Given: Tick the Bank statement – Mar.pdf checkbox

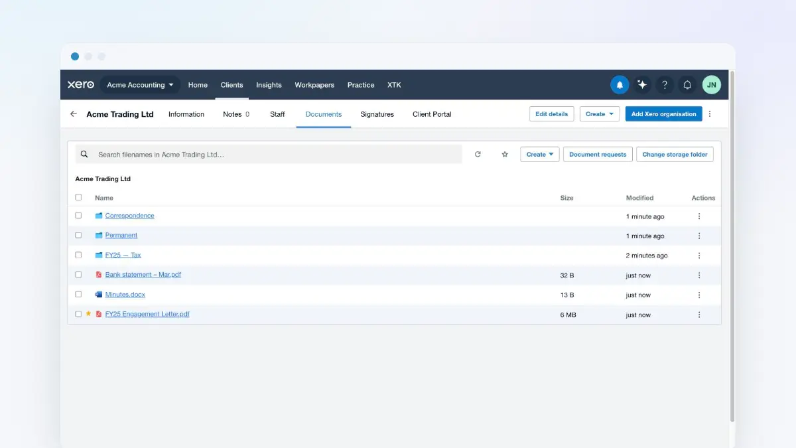Looking at the screenshot, I should click(78, 275).
